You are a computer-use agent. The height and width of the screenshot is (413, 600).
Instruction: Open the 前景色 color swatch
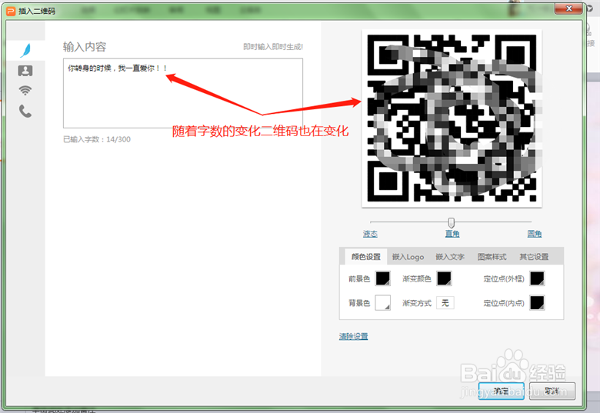click(x=382, y=278)
